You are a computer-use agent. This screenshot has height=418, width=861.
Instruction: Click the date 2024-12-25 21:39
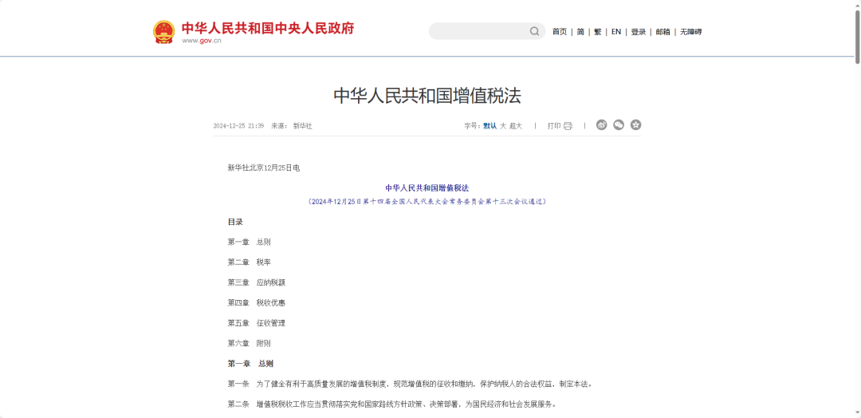point(238,126)
